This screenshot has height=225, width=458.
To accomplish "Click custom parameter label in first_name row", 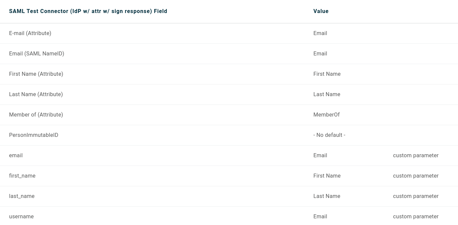I will pos(416,176).
